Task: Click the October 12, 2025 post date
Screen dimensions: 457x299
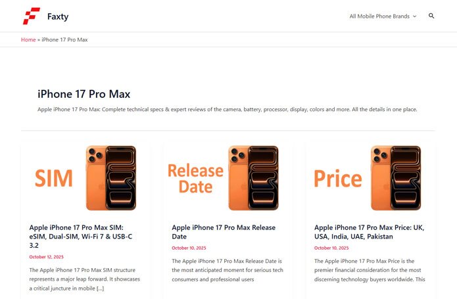Action: click(x=46, y=257)
